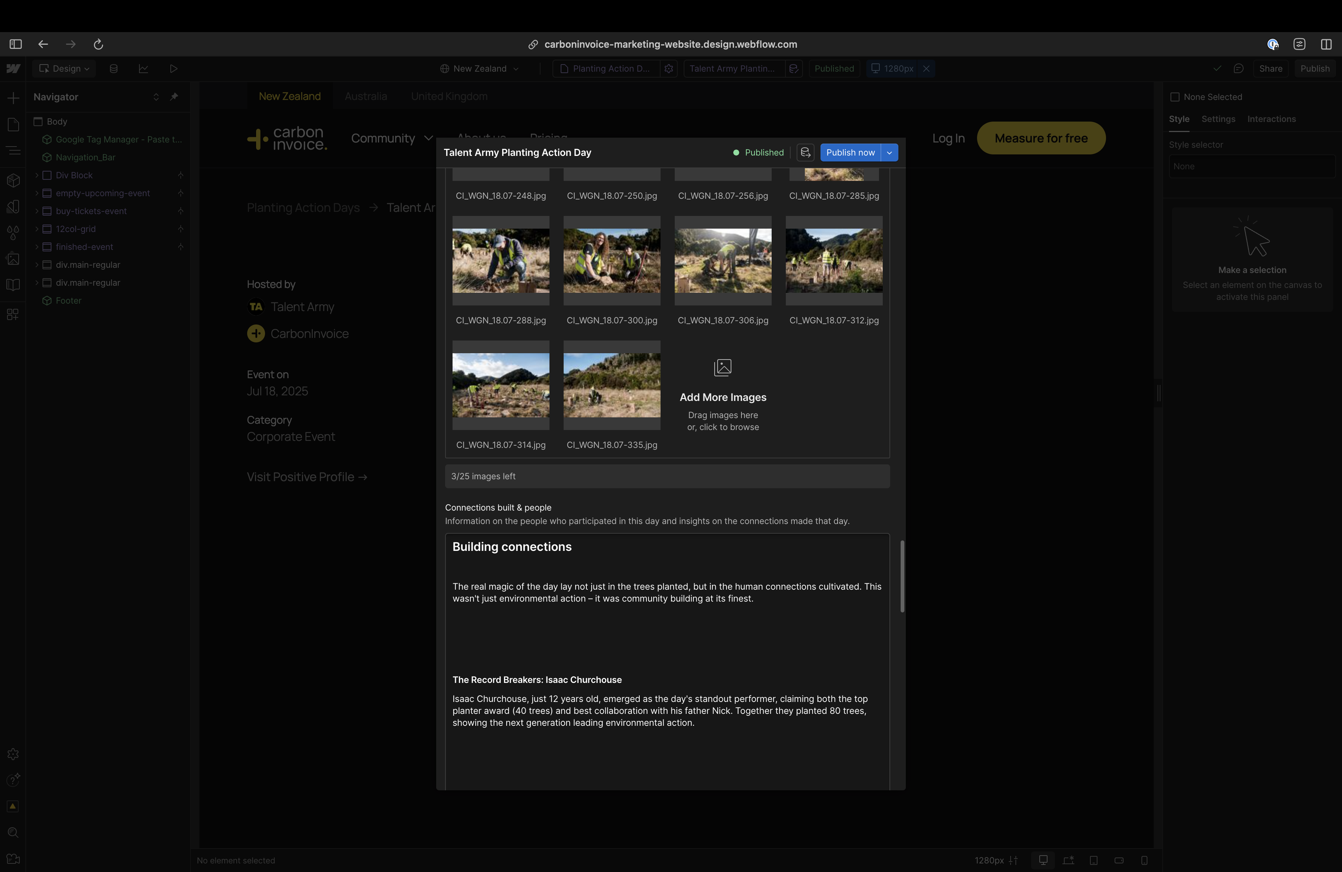Open the Publish now arrow dropdown

889,152
